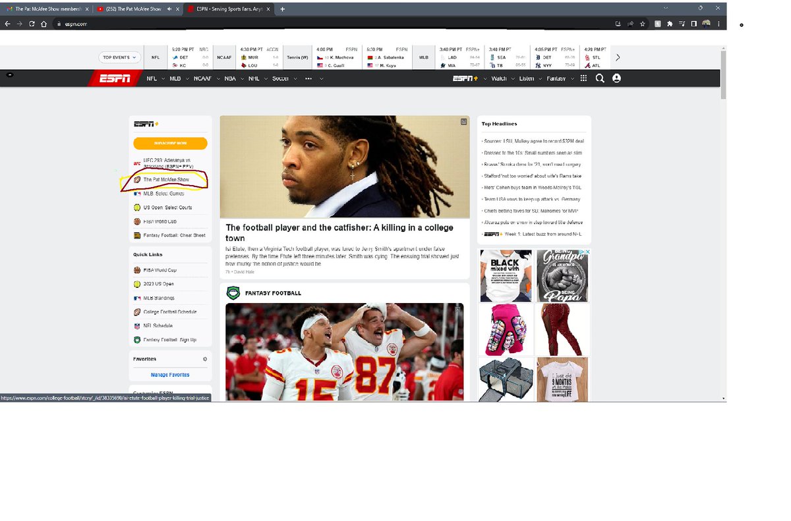
Task: Go to ESPN home via red logo
Action: point(115,78)
